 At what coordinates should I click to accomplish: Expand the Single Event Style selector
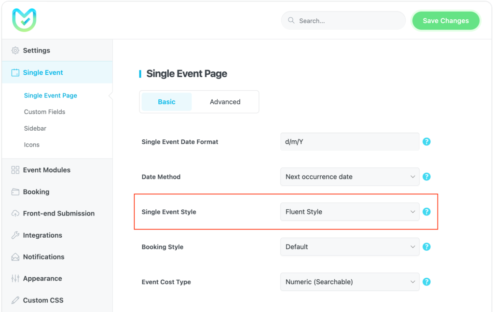[x=349, y=211]
